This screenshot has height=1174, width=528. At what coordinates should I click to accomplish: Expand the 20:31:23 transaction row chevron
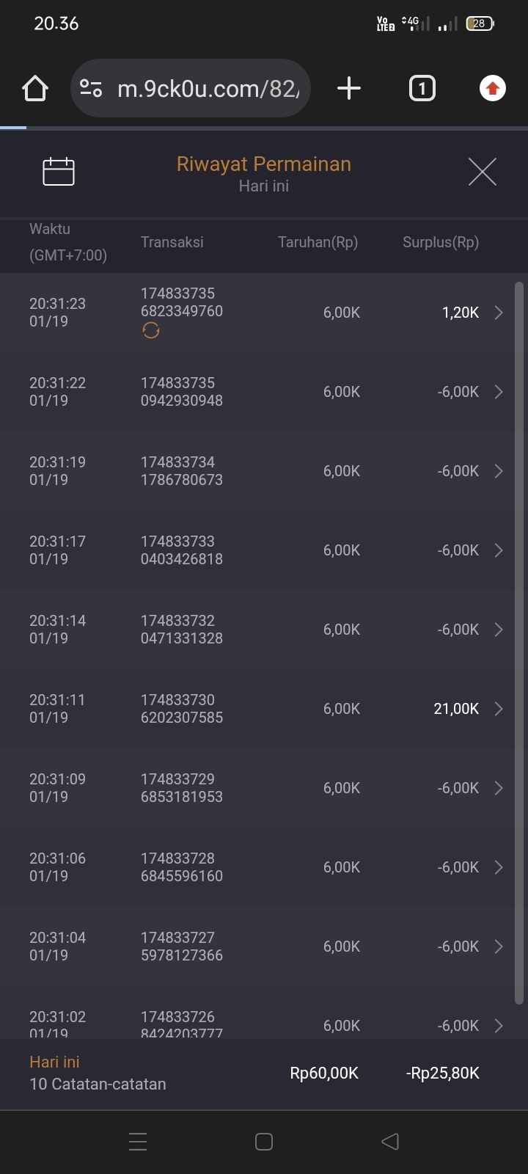pyautogui.click(x=499, y=313)
